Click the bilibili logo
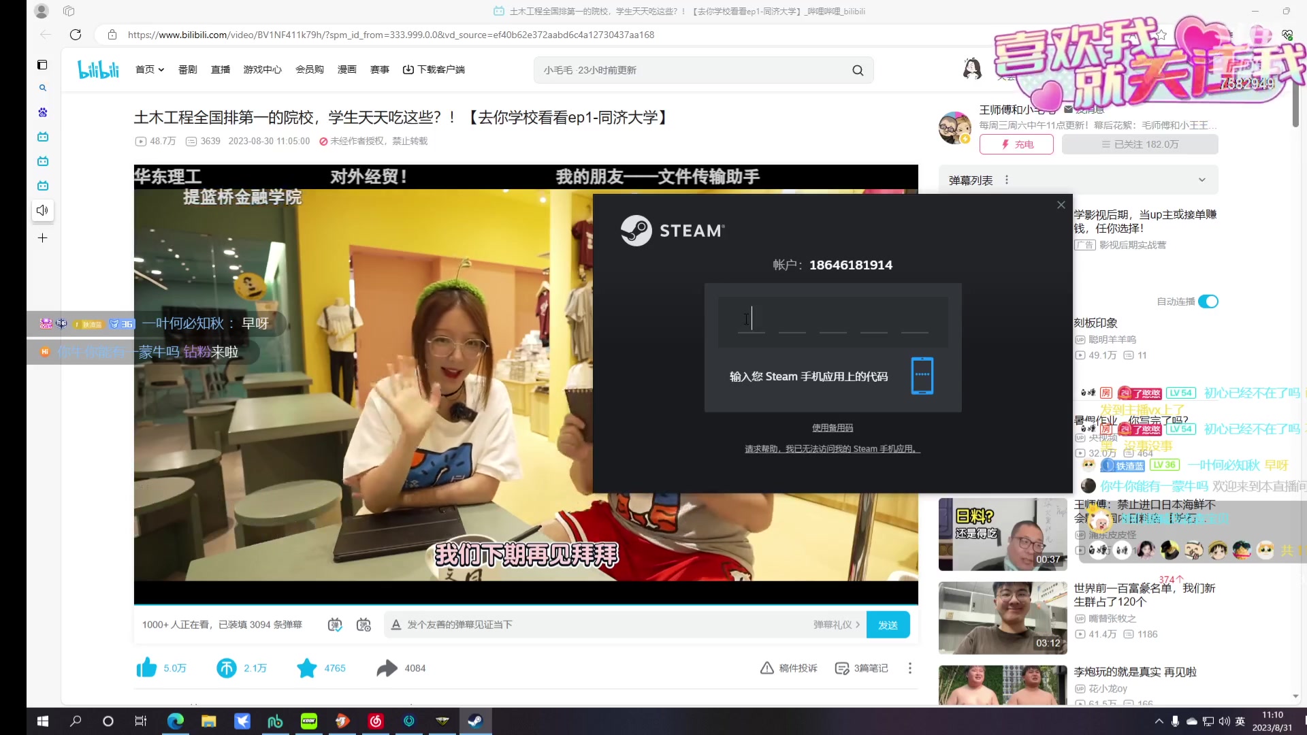Viewport: 1307px width, 735px height. pos(99,69)
